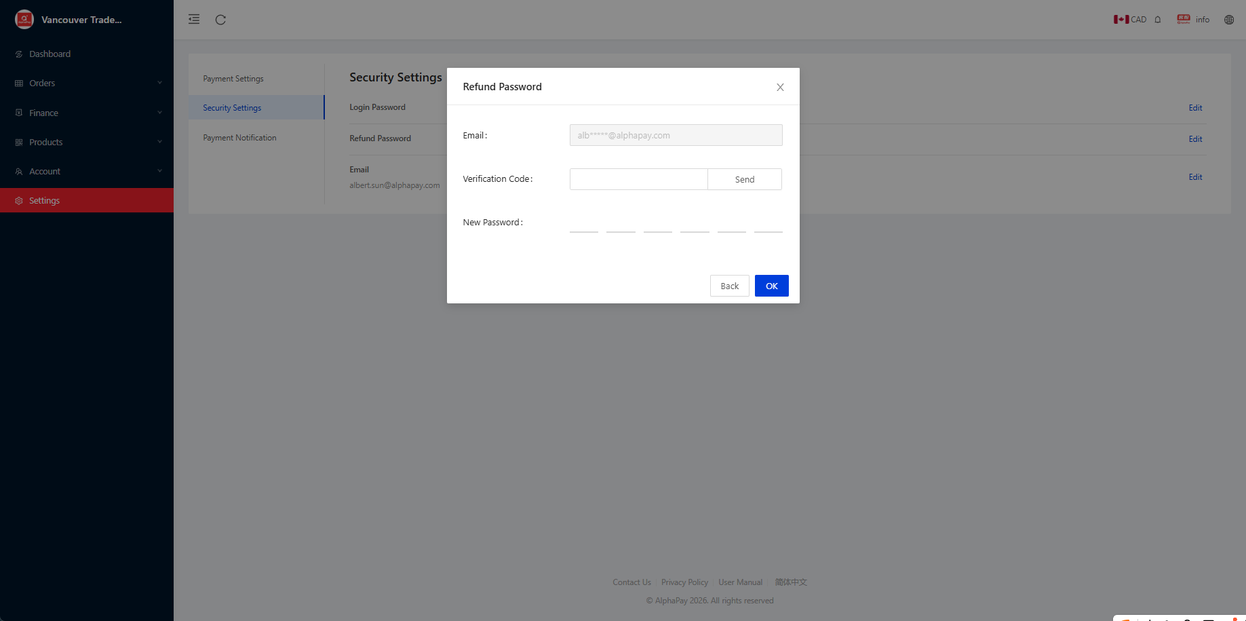This screenshot has height=621, width=1246.
Task: Click the Vancouver Trade merchant logo
Action: tap(24, 20)
